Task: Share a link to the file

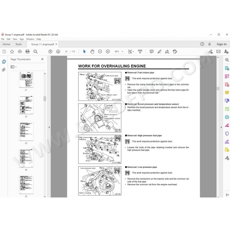Action: pyautogui.click(x=211, y=52)
